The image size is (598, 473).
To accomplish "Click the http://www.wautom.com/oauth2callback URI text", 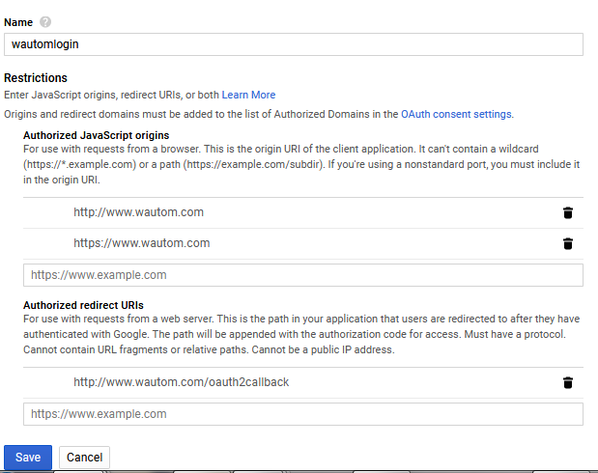I will tap(181, 382).
